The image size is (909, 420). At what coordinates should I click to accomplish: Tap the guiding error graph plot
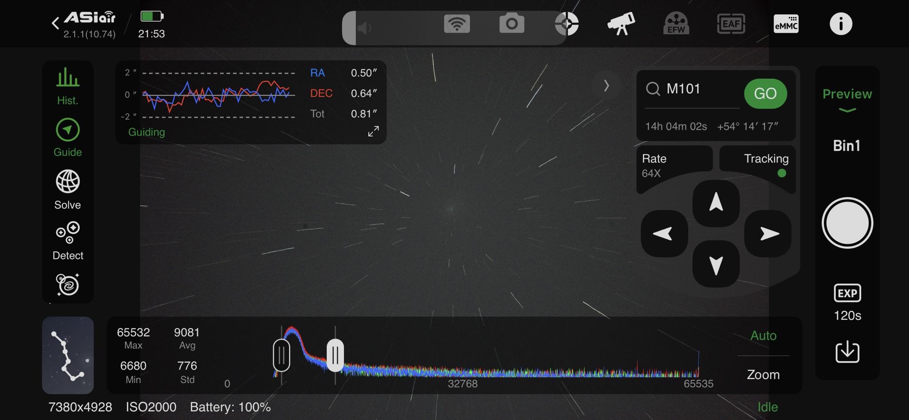(x=218, y=95)
